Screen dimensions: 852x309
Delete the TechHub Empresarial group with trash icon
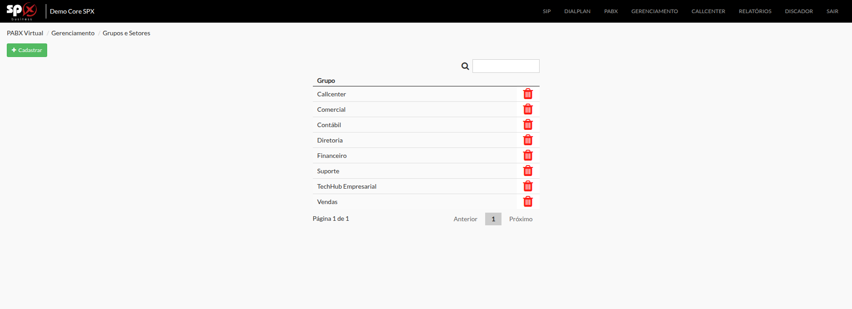[x=528, y=186]
